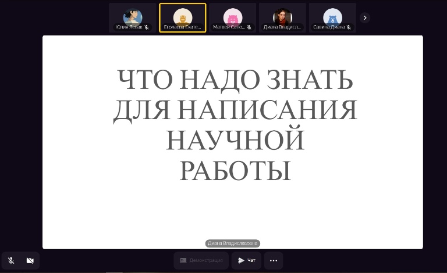
Task: Select Савина Диана participant tile
Action: 332,17
